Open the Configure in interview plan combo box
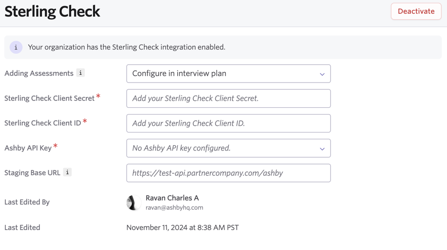The width and height of the screenshot is (447, 250). [x=228, y=74]
